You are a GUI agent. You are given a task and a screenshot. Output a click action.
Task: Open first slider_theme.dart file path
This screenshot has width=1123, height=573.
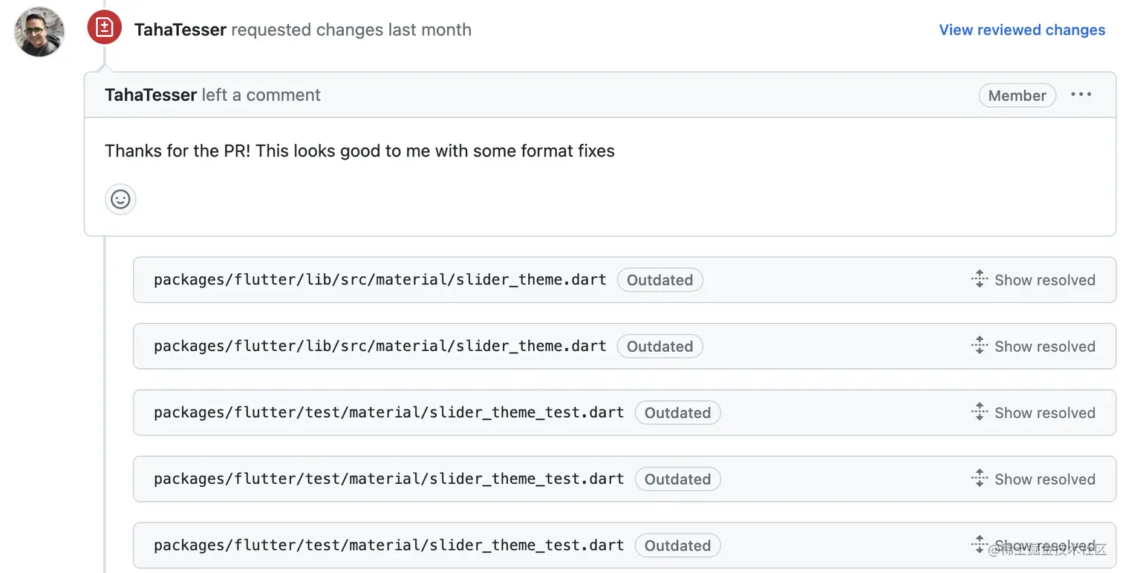click(380, 280)
